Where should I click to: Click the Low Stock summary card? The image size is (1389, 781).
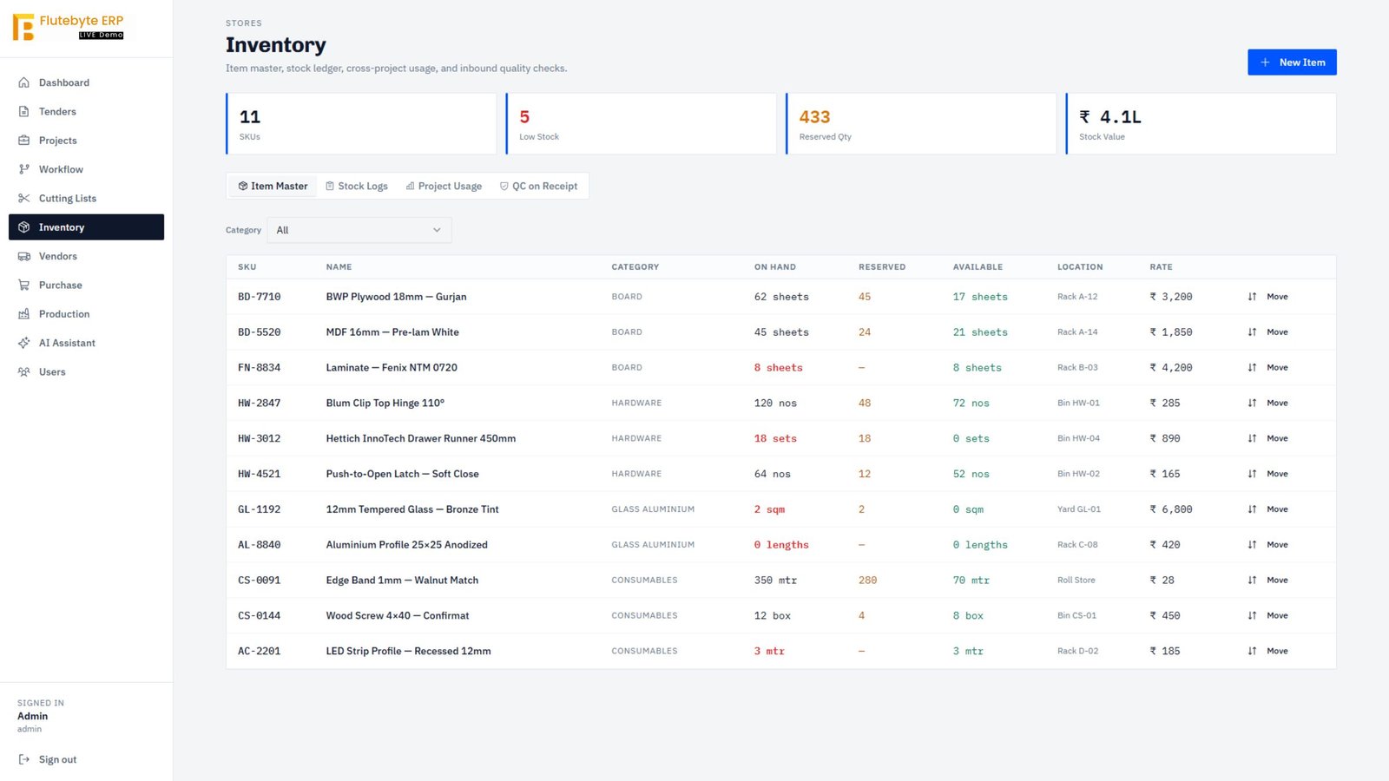pyautogui.click(x=641, y=124)
